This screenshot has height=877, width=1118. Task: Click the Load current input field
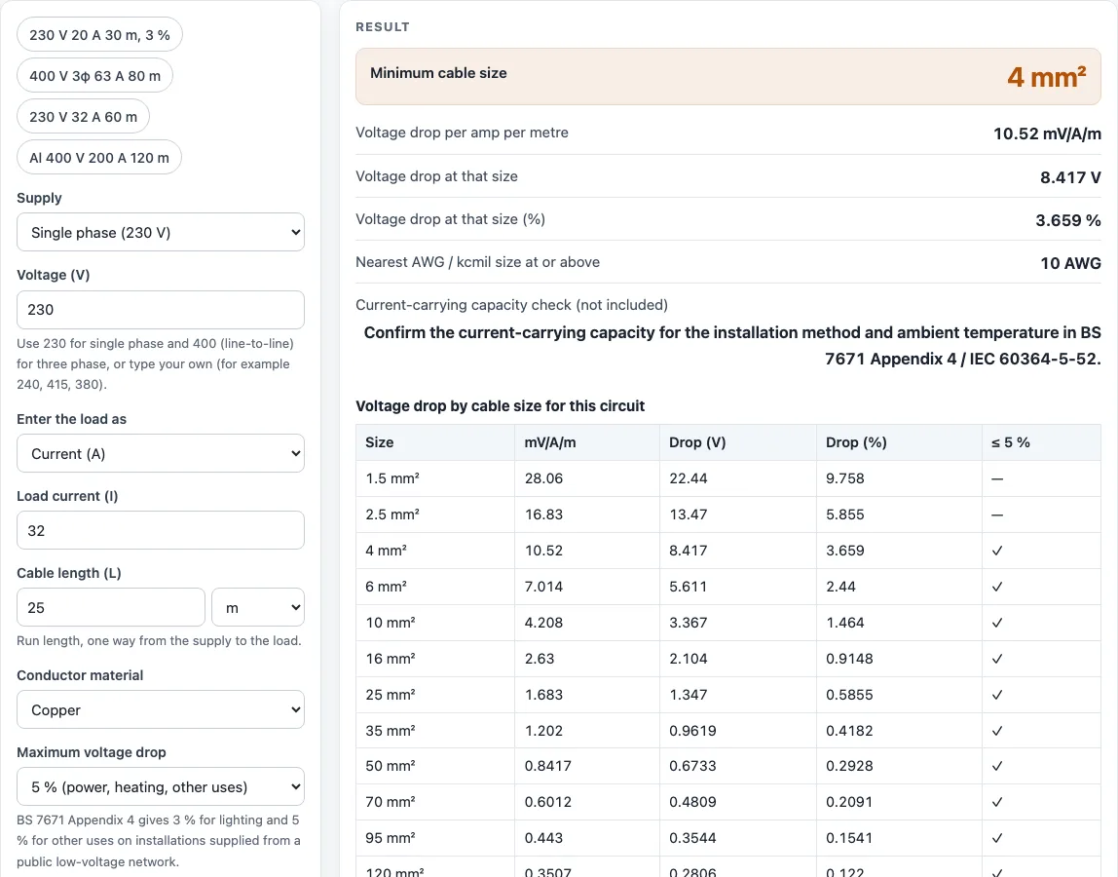(x=161, y=530)
